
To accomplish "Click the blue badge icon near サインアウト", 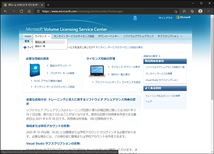I will (135, 18).
